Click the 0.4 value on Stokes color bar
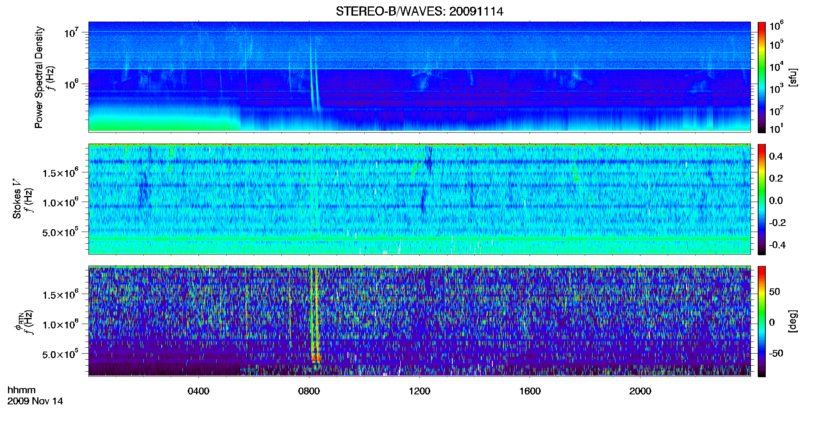839x432 pixels. click(776, 156)
